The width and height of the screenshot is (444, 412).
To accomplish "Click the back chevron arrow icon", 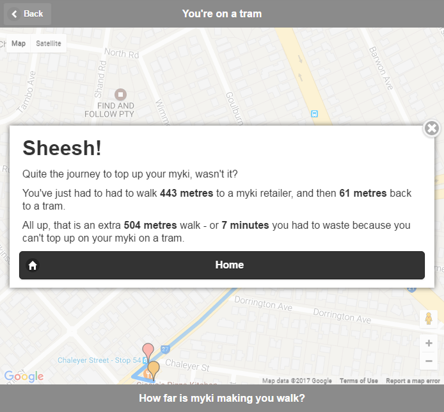I will pos(14,13).
